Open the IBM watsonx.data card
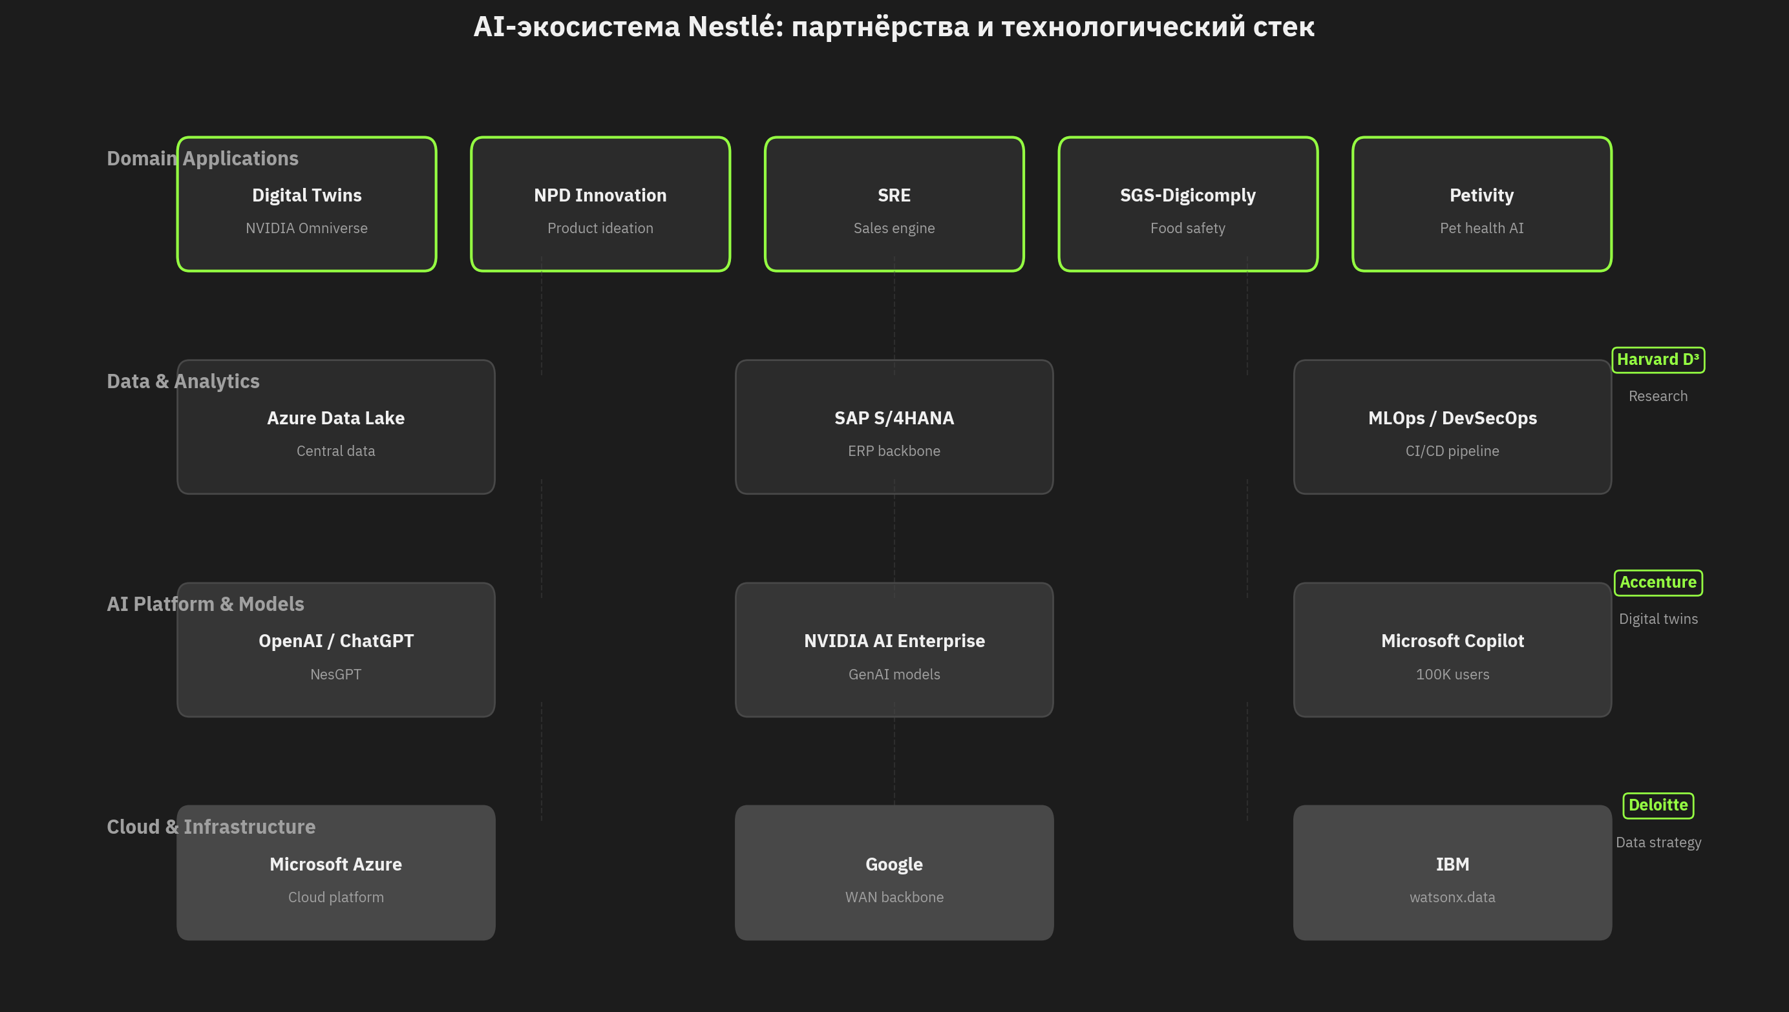 [1452, 873]
